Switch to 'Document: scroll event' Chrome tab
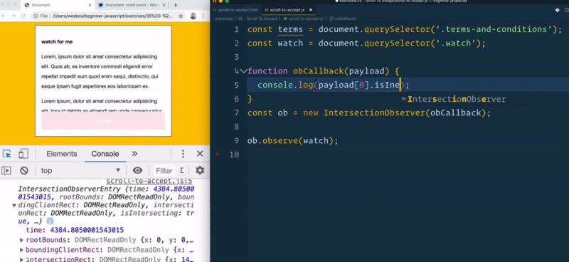569x262 pixels. click(x=132, y=5)
